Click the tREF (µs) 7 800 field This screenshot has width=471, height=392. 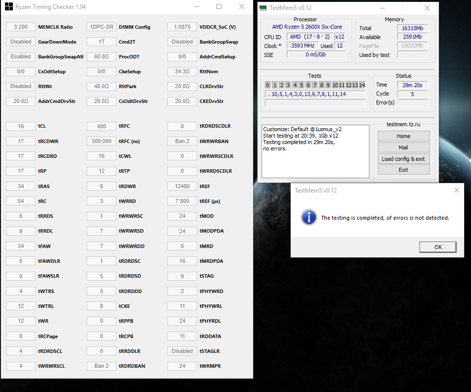tap(182, 201)
